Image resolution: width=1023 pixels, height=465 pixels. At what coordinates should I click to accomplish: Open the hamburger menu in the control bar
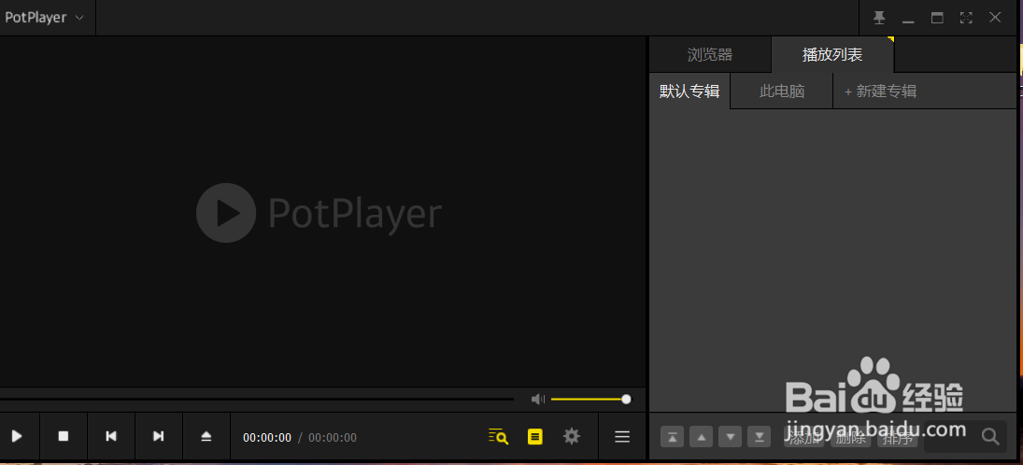click(622, 436)
